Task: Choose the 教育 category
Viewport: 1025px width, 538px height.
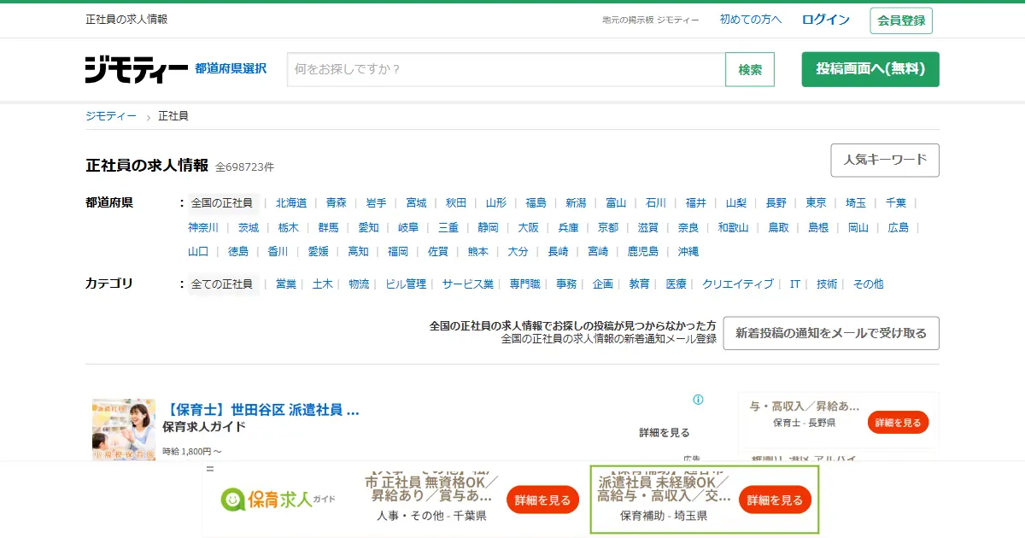Action: [640, 284]
